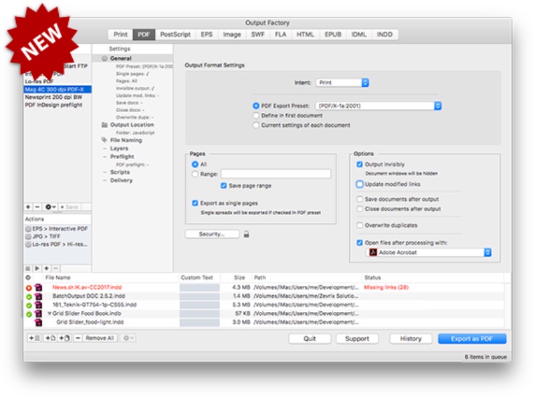Image resolution: width=535 pixels, height=398 pixels.
Task: Click the History button
Action: (411, 339)
